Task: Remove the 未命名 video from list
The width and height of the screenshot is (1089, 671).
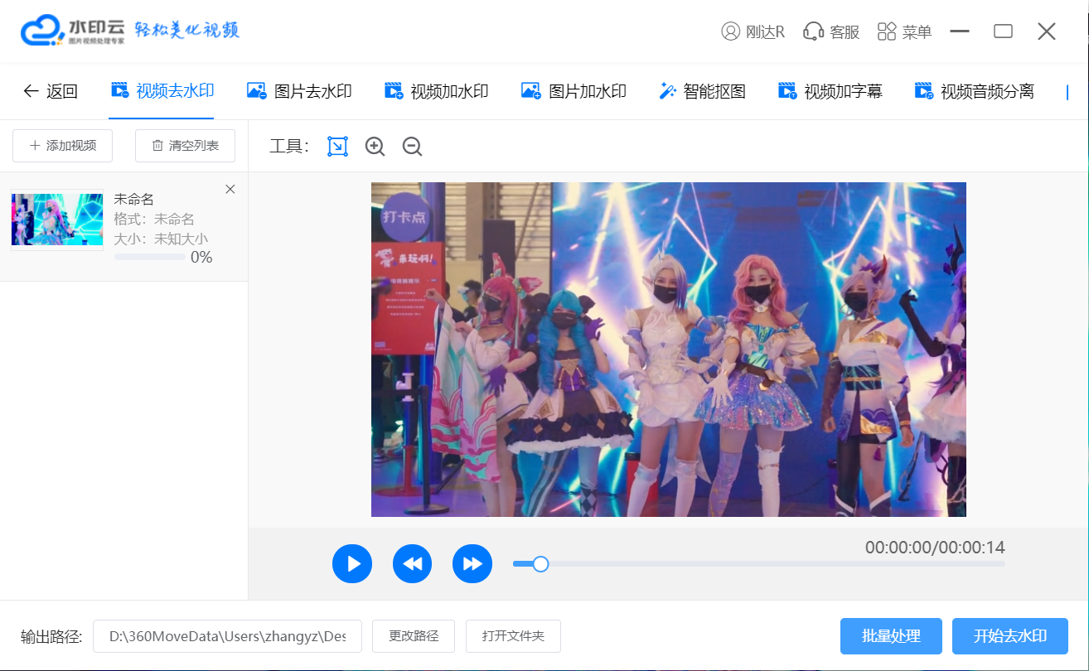Action: pos(230,190)
